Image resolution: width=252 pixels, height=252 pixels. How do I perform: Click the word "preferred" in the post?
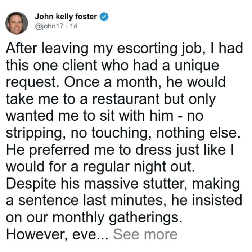pos(59,150)
